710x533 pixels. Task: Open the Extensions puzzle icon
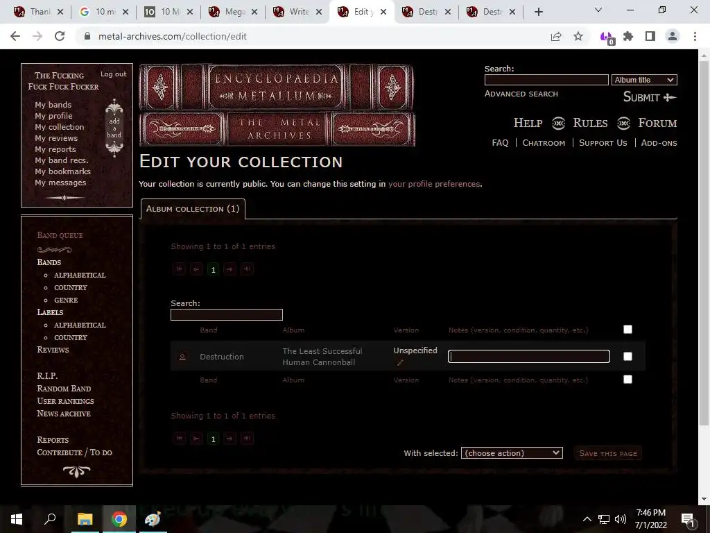point(628,36)
